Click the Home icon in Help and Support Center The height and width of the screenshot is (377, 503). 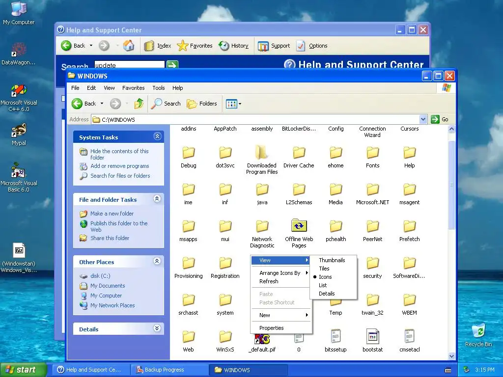pyautogui.click(x=128, y=46)
